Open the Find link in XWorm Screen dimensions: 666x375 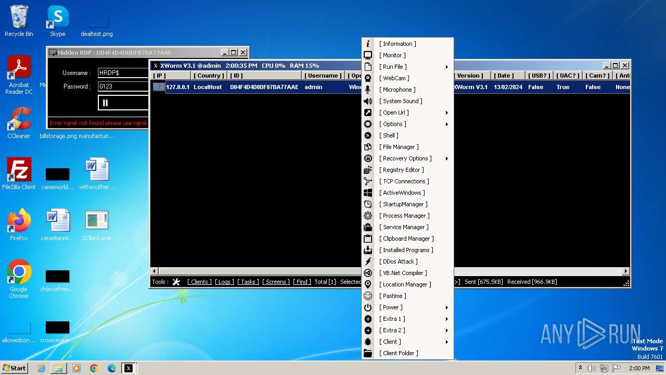tap(302, 282)
